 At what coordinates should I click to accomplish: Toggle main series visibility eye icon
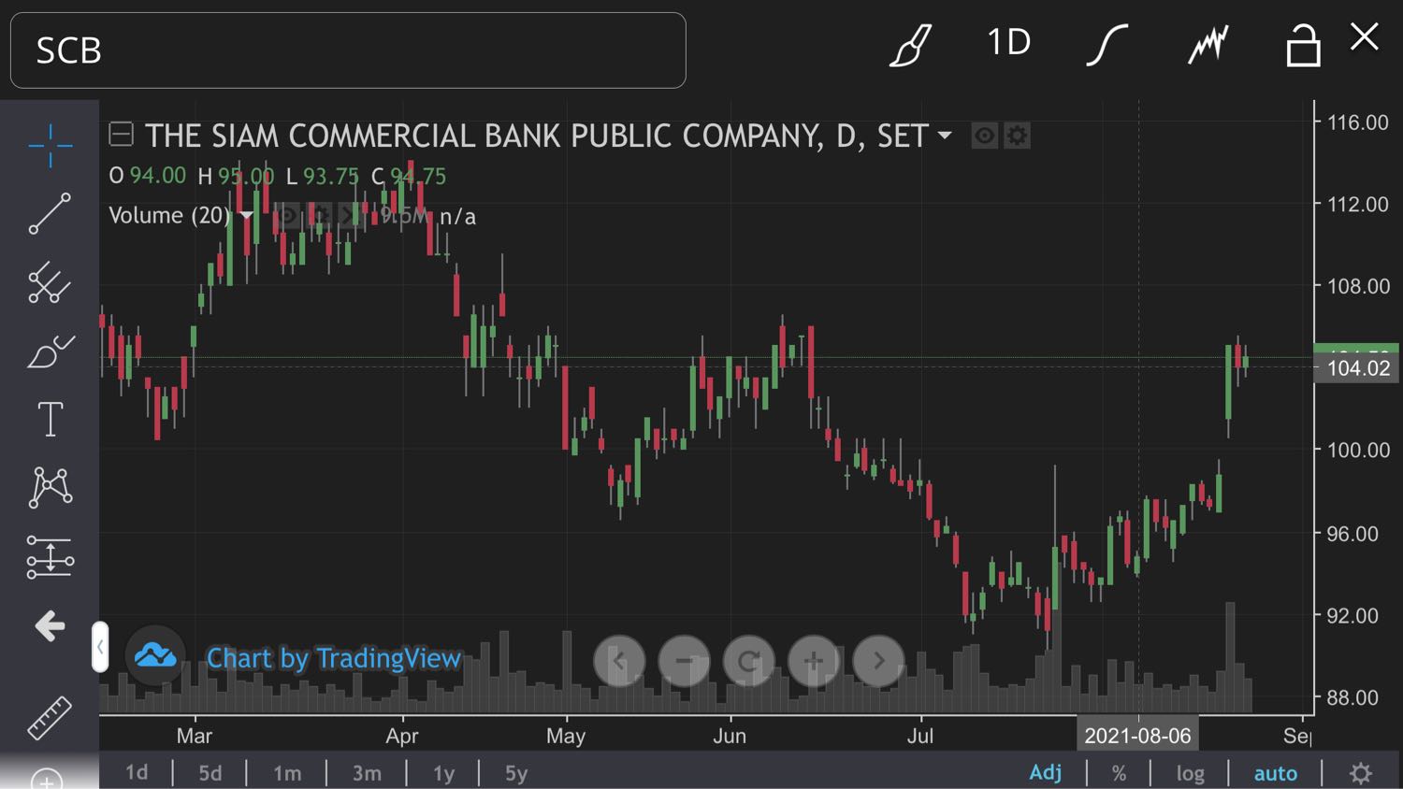pyautogui.click(x=984, y=136)
